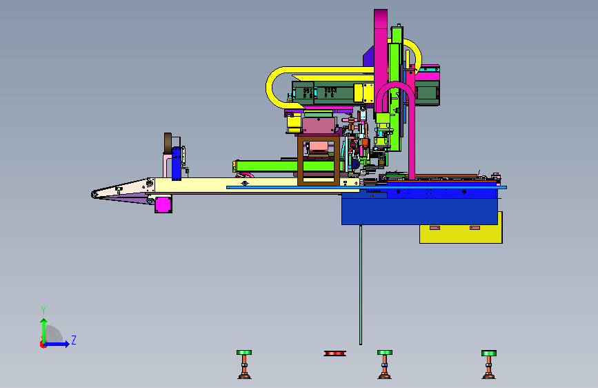598x388 pixels.
Task: Click the red origin point of the triad
Action: 43,345
